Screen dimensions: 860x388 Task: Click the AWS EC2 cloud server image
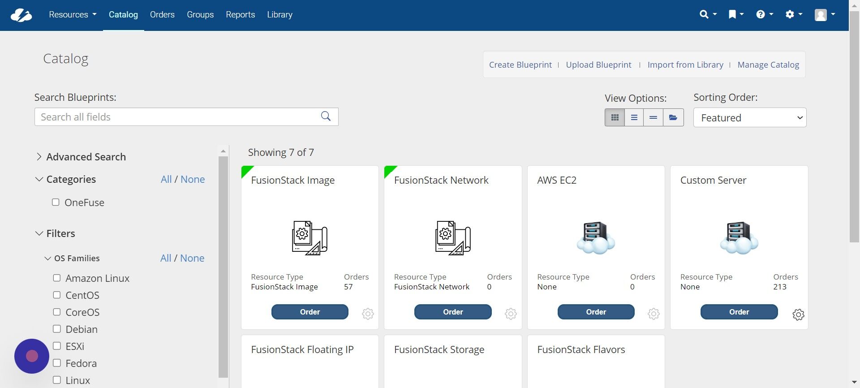pyautogui.click(x=596, y=237)
